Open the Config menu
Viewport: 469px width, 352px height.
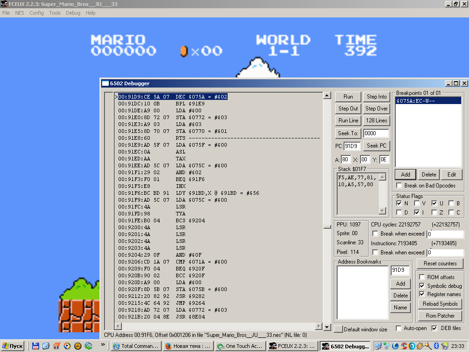(x=37, y=13)
